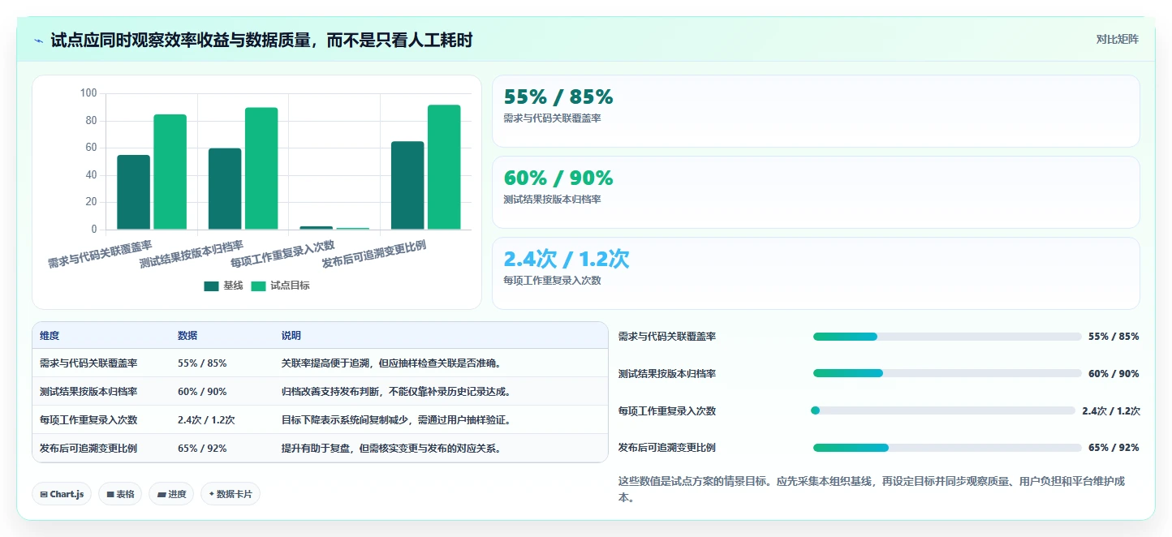Click the 说明 table column header
The height and width of the screenshot is (537, 1172).
291,336
